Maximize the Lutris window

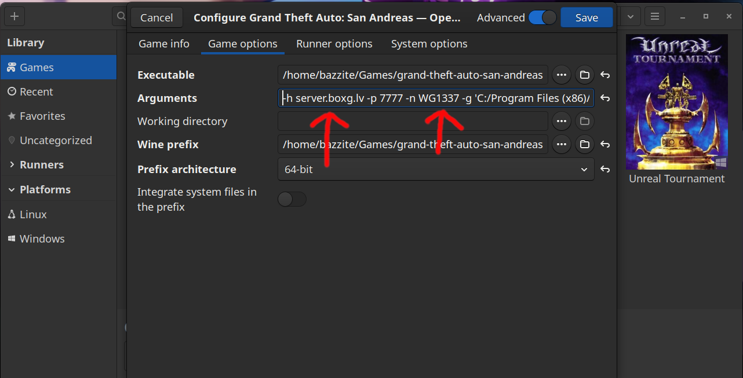point(706,16)
